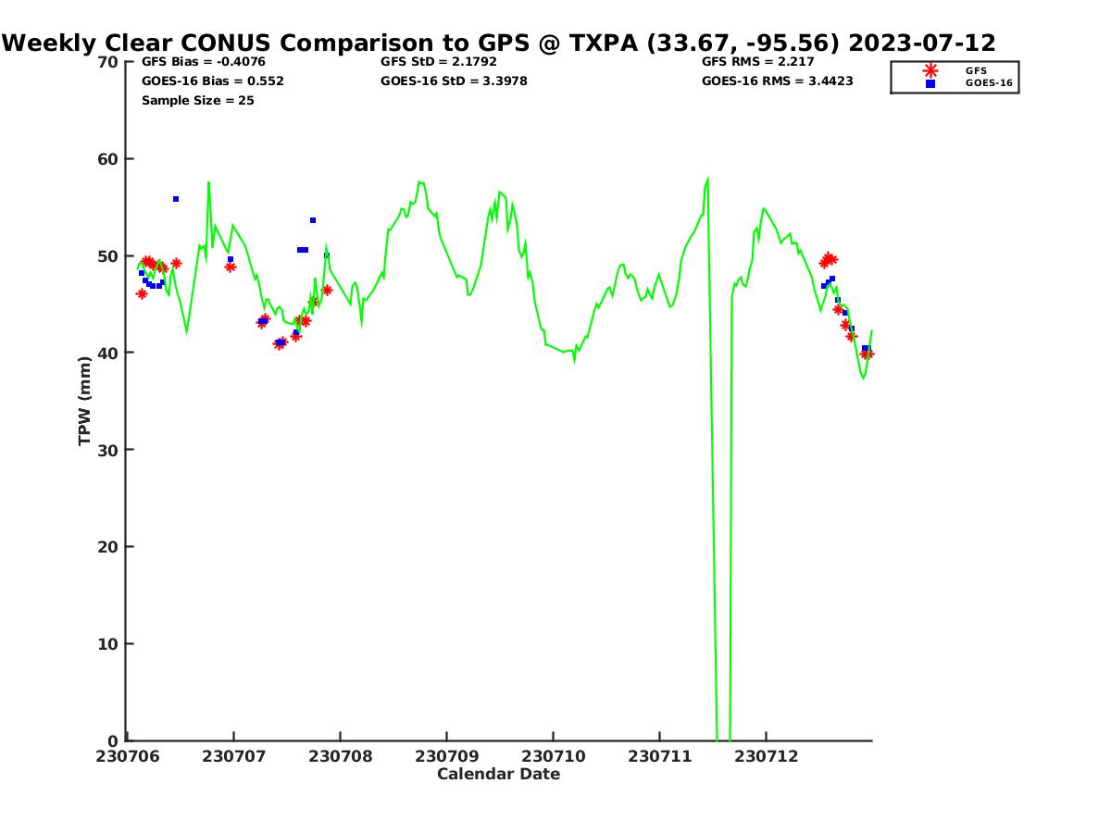Image resolution: width=1111 pixels, height=833 pixels.
Task: Click the 'Calendar Date' x-axis label
Action: click(499, 774)
